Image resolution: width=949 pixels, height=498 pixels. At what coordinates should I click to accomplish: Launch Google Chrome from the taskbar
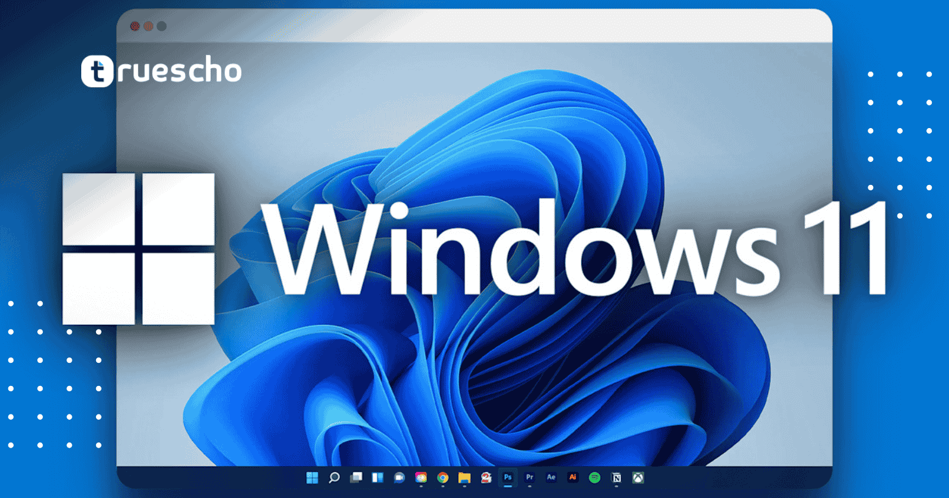[x=442, y=478]
